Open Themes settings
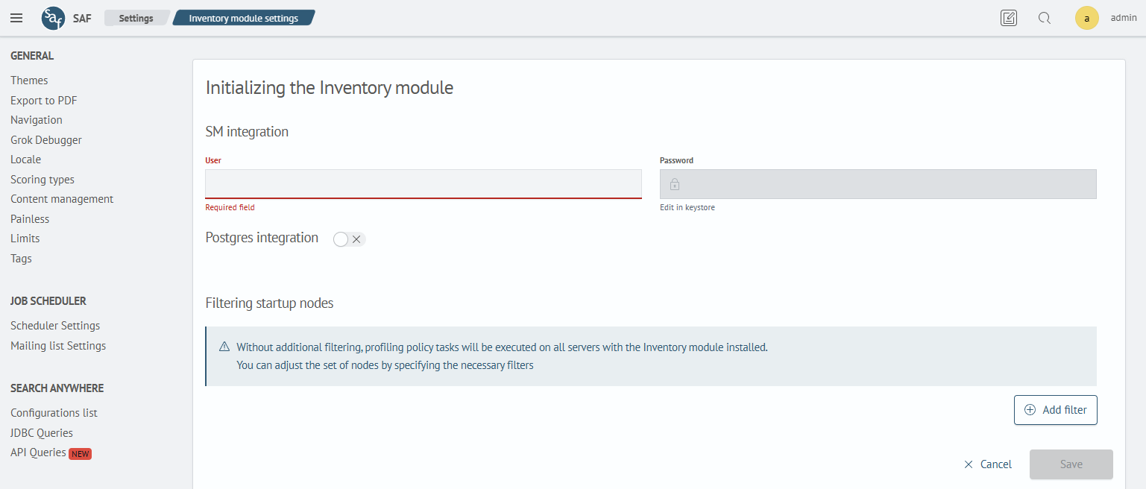The height and width of the screenshot is (489, 1146). pos(29,81)
